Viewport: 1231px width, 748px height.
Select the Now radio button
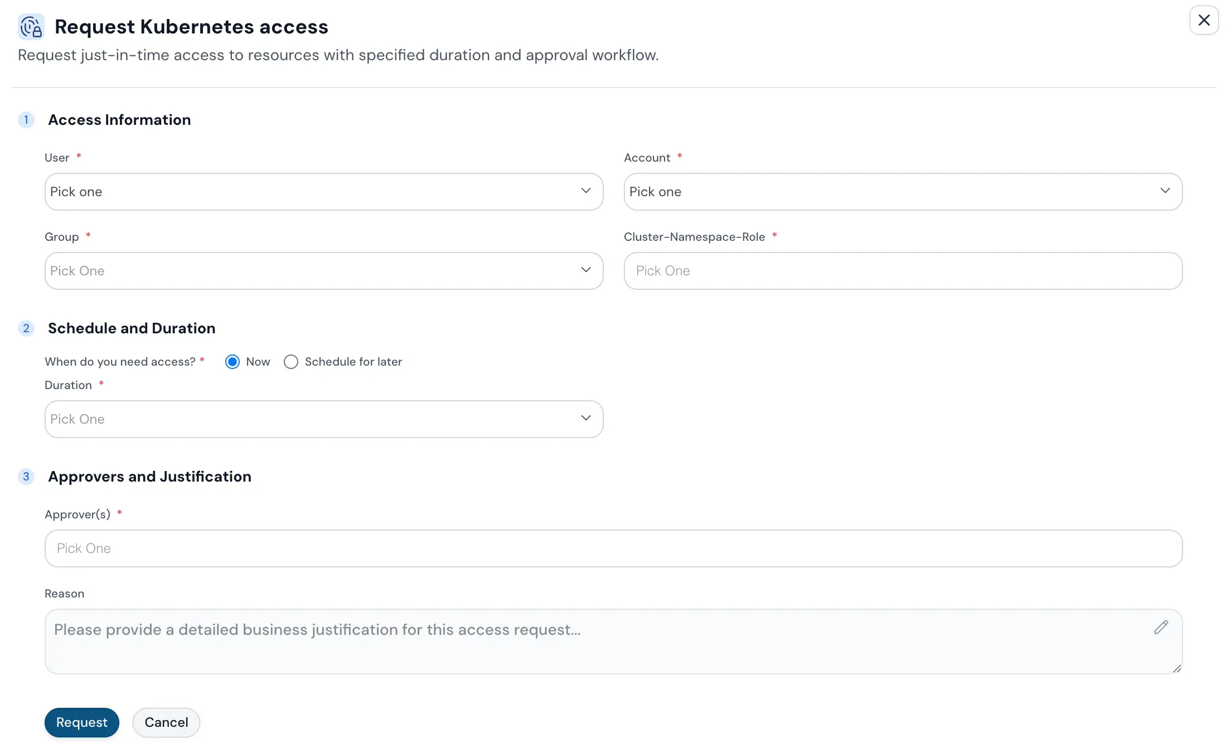[x=232, y=361]
